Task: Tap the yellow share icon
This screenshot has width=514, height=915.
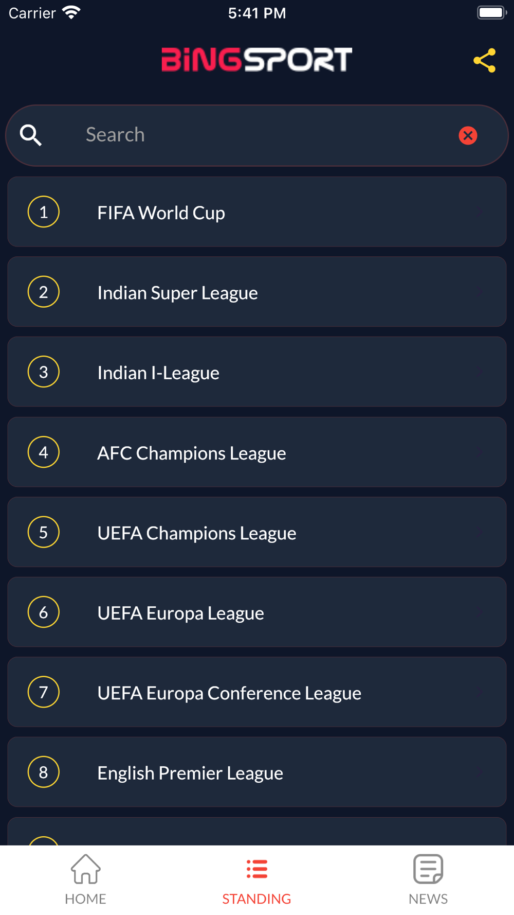Action: click(x=484, y=61)
